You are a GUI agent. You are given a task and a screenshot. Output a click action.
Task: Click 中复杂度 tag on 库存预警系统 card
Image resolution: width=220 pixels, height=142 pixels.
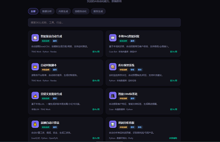click(x=123, y=70)
